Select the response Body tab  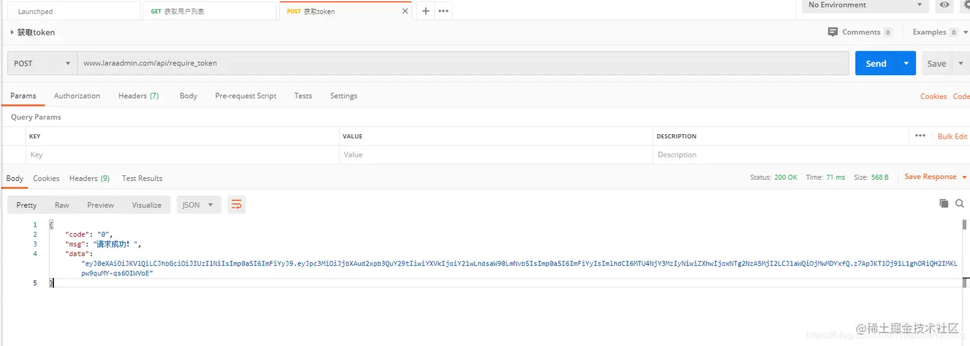[x=15, y=178]
